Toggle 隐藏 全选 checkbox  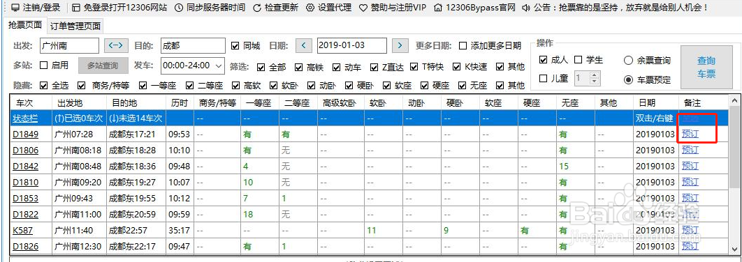point(44,86)
